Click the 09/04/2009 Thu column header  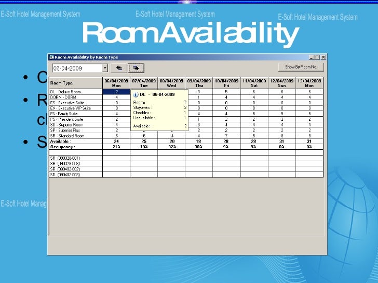click(199, 83)
